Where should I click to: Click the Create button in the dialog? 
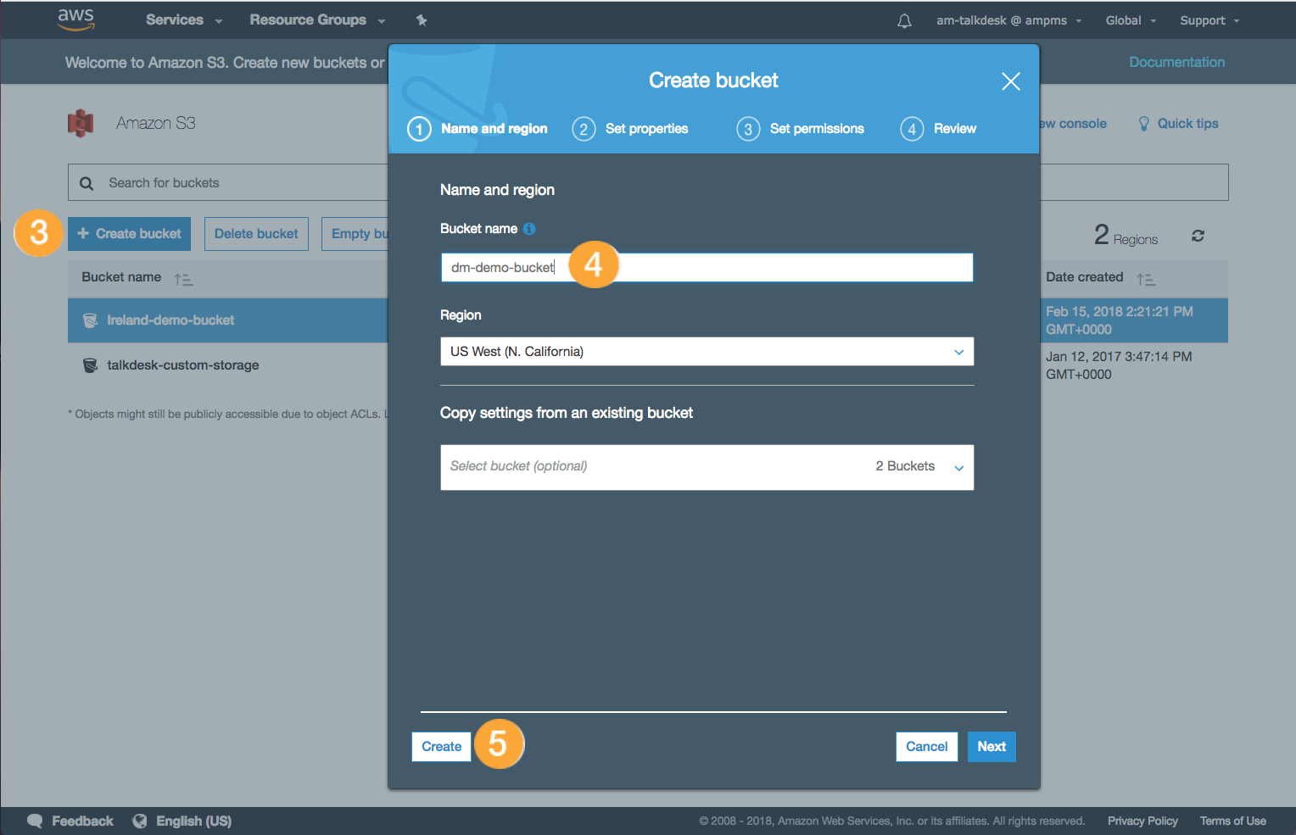click(x=441, y=747)
